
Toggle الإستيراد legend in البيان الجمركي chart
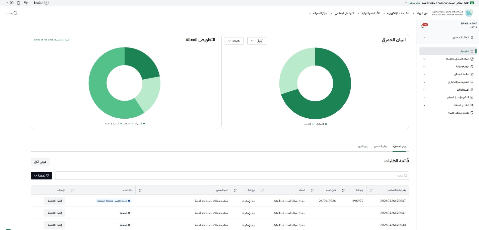pyautogui.click(x=321, y=124)
